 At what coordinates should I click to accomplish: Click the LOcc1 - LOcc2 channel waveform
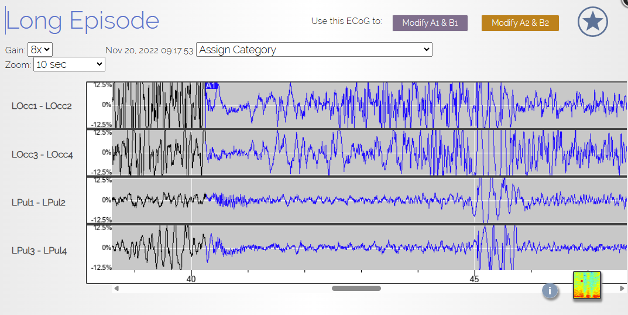click(x=369, y=105)
